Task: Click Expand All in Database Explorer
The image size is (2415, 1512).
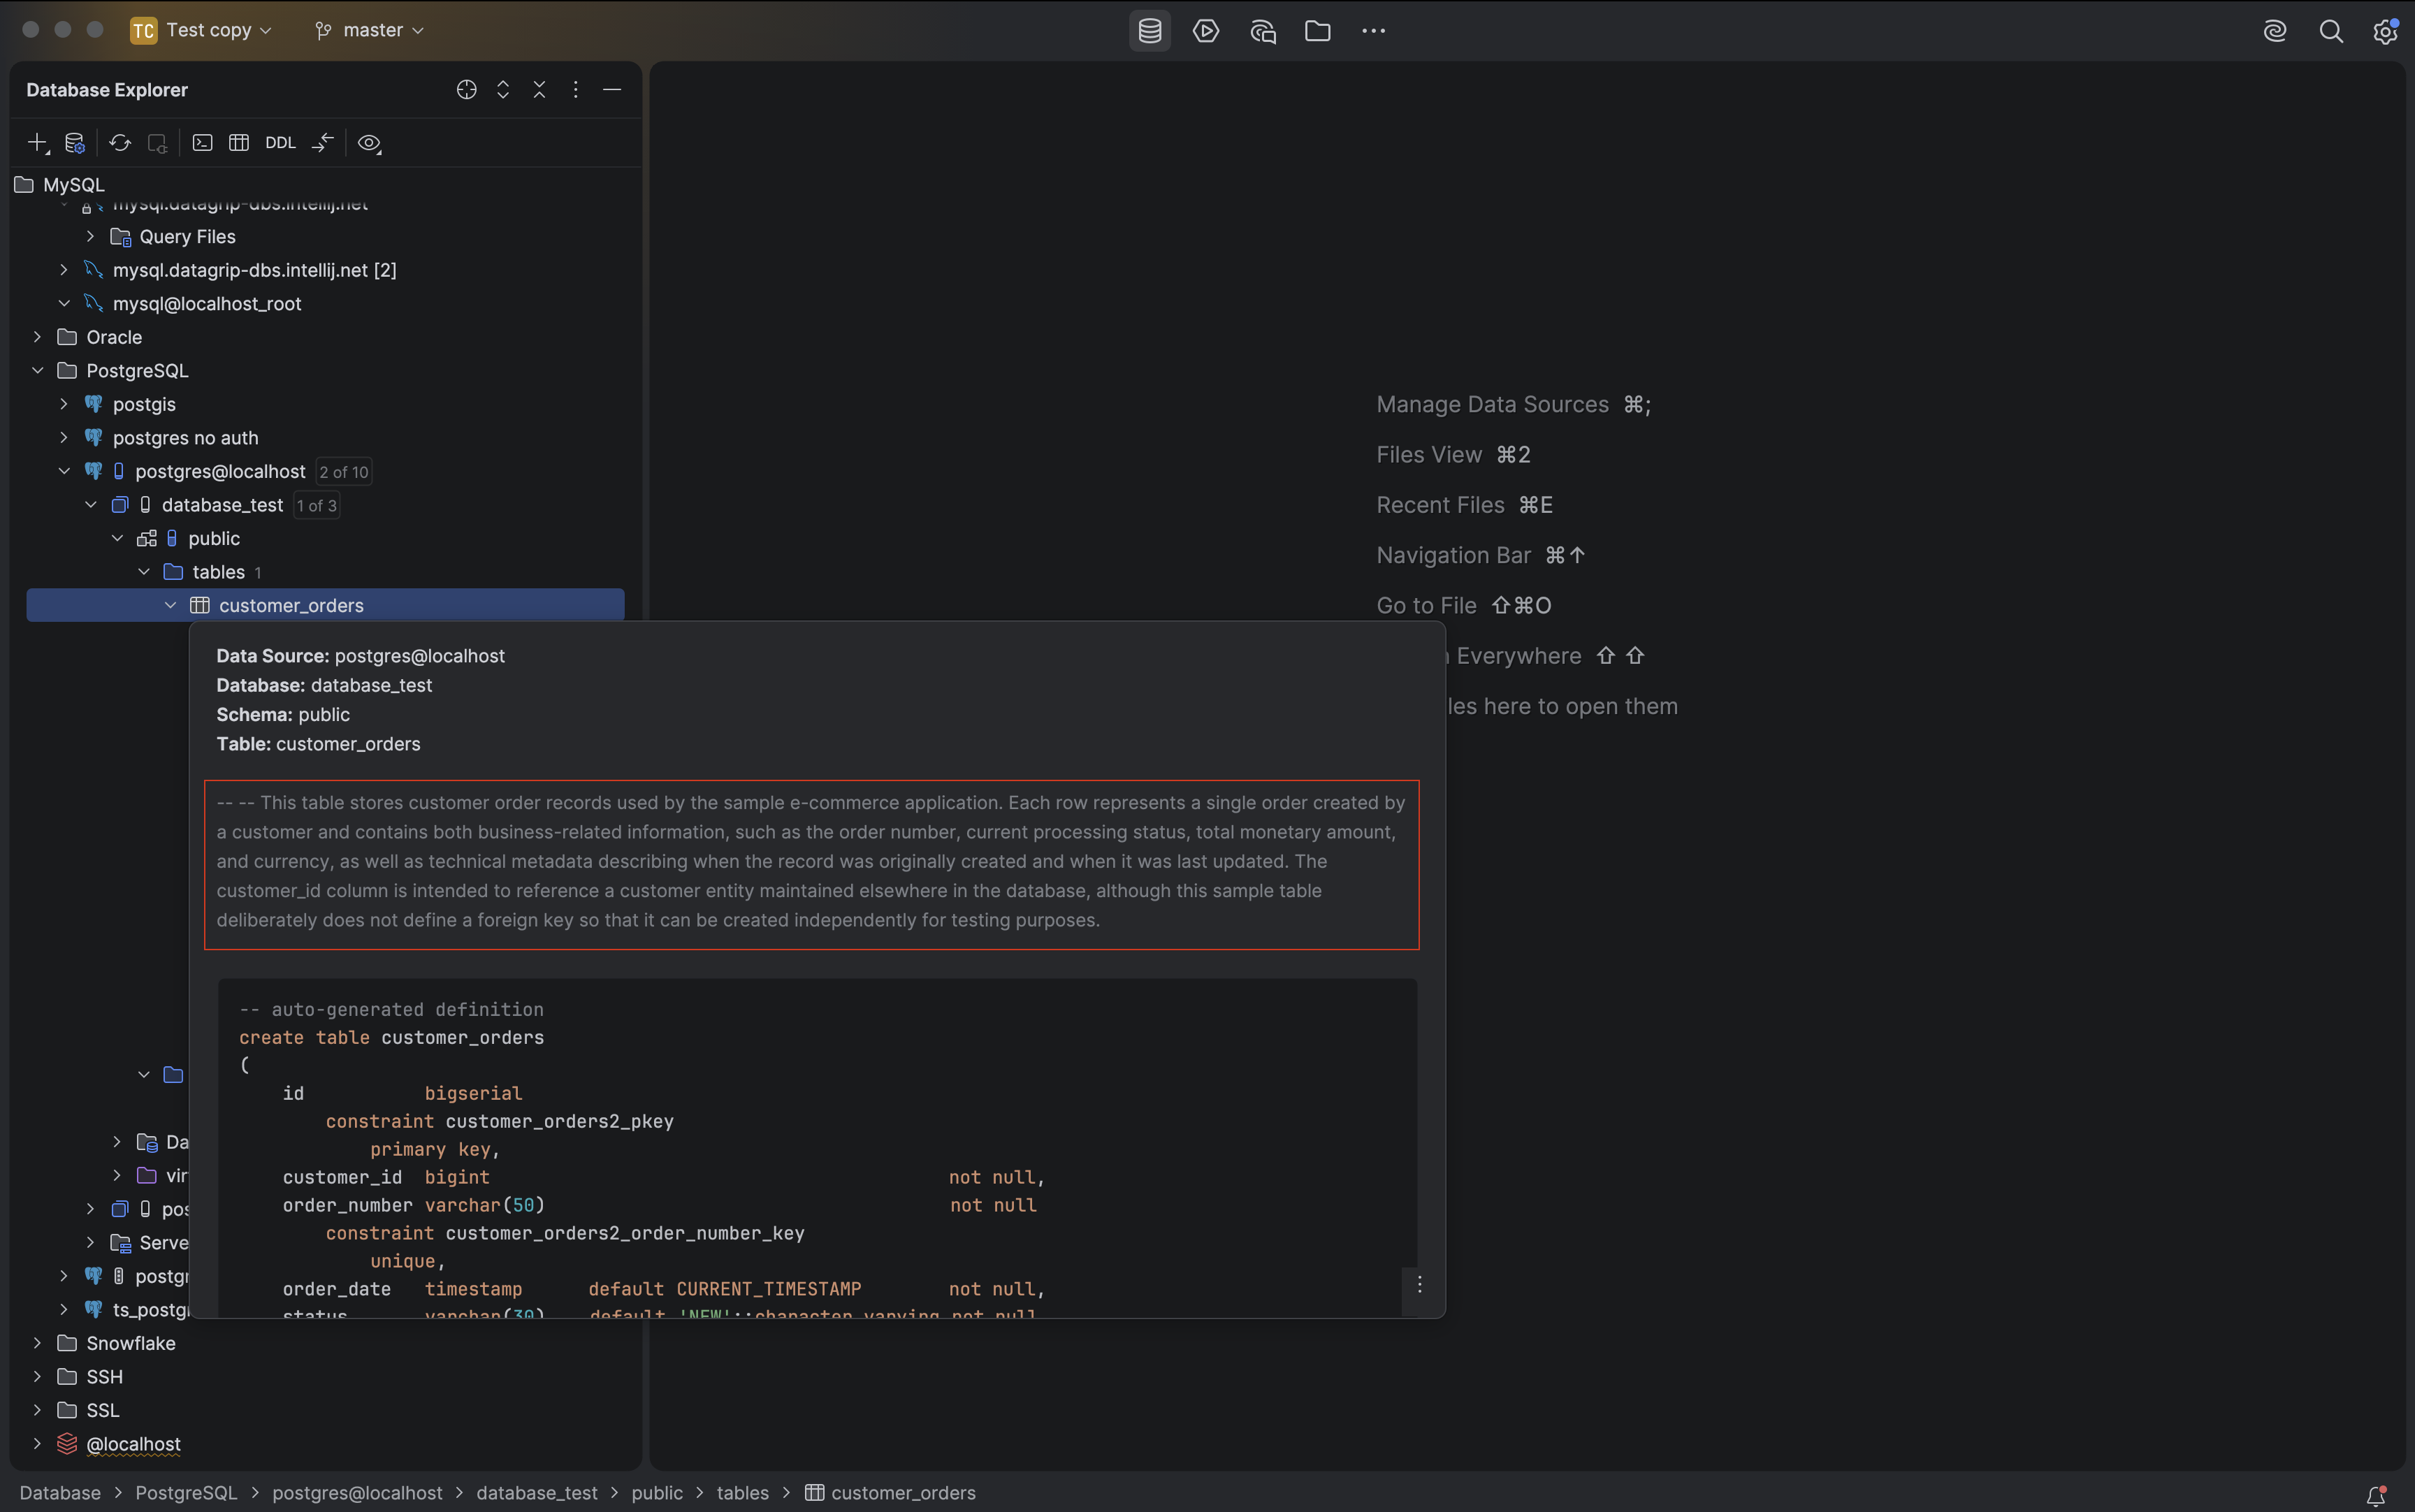Action: pyautogui.click(x=503, y=90)
